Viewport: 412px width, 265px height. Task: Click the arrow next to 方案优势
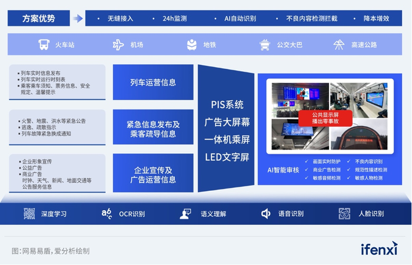[78, 18]
